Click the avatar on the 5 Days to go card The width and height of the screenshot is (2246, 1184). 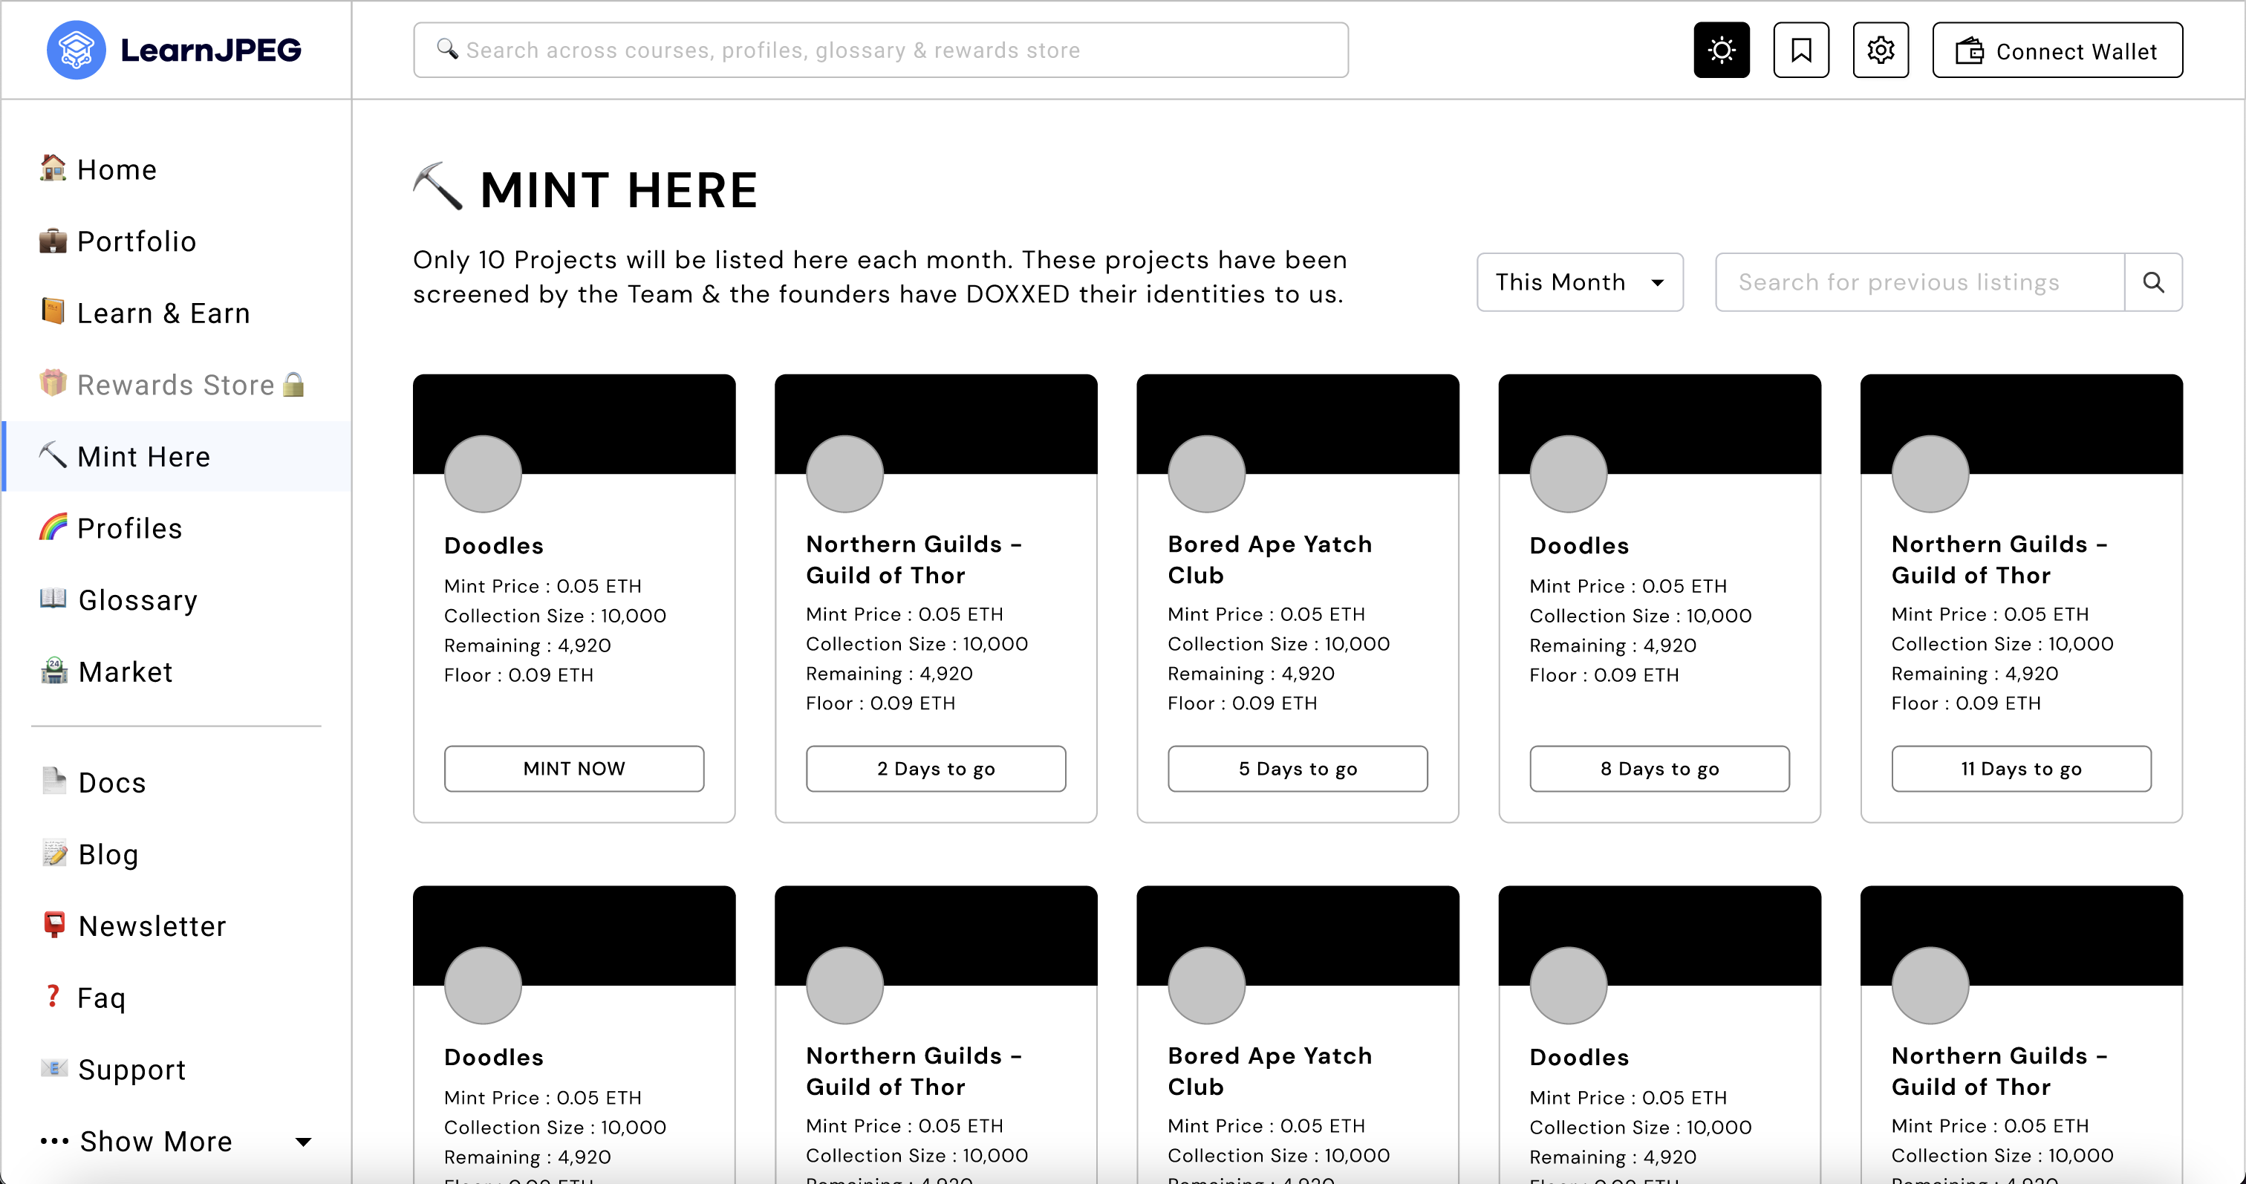[1207, 473]
